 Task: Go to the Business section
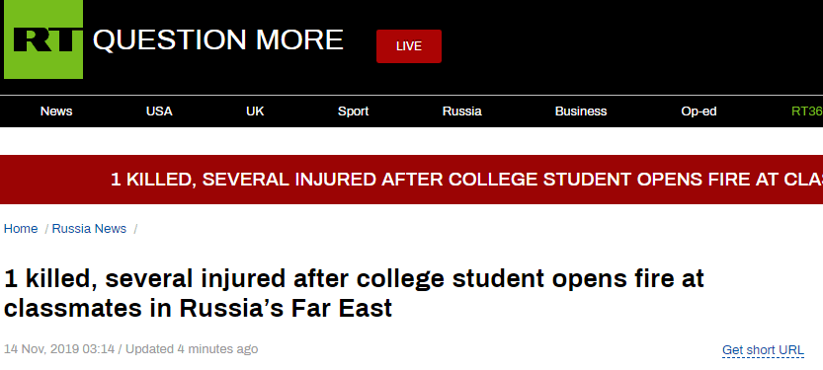click(581, 111)
